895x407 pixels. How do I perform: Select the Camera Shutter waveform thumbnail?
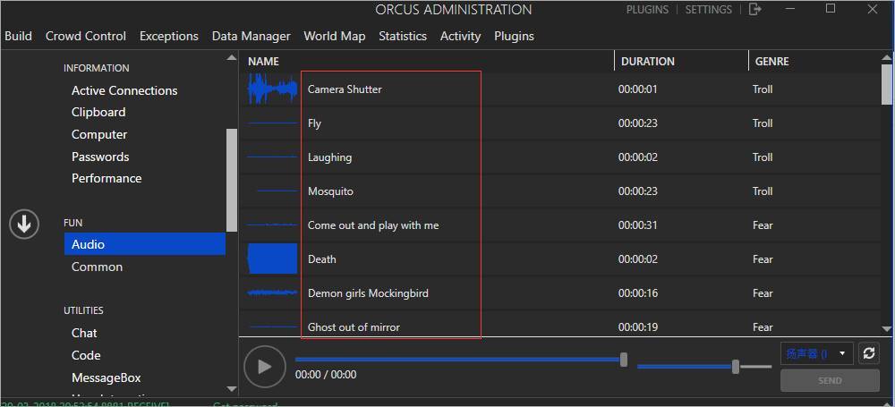272,89
